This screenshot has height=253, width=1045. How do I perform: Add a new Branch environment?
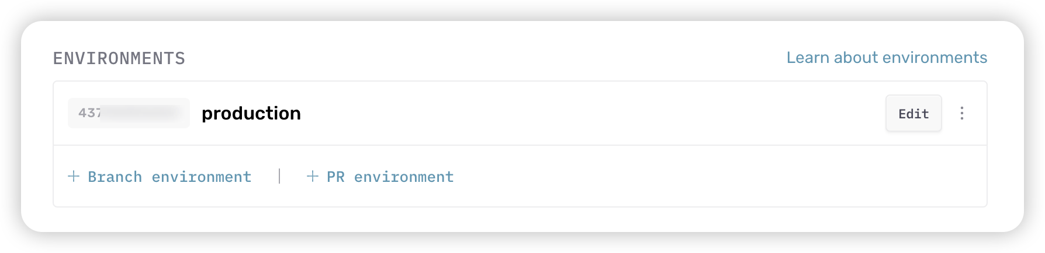tap(169, 177)
